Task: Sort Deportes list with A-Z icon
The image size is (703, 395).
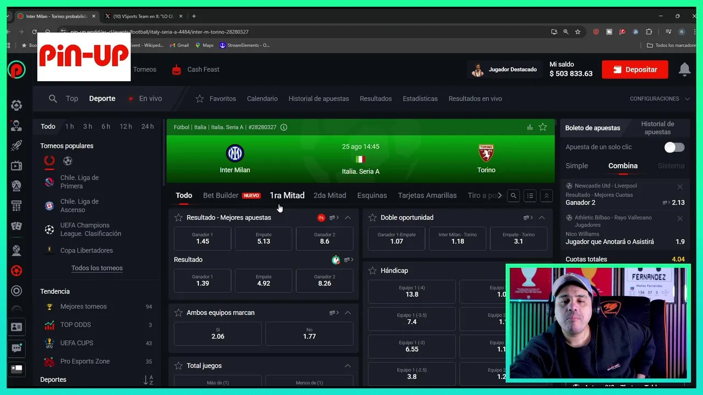Action: tap(148, 380)
